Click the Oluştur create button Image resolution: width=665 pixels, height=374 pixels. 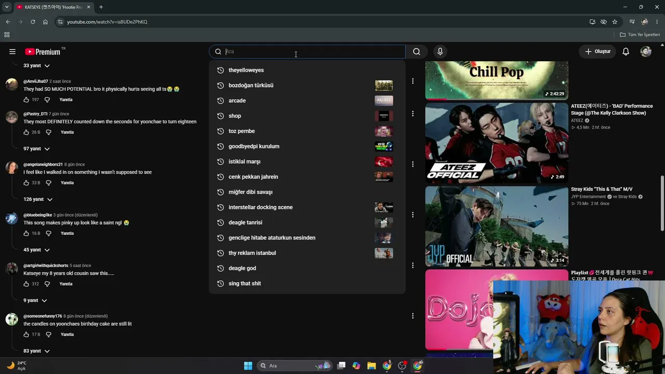[598, 51]
